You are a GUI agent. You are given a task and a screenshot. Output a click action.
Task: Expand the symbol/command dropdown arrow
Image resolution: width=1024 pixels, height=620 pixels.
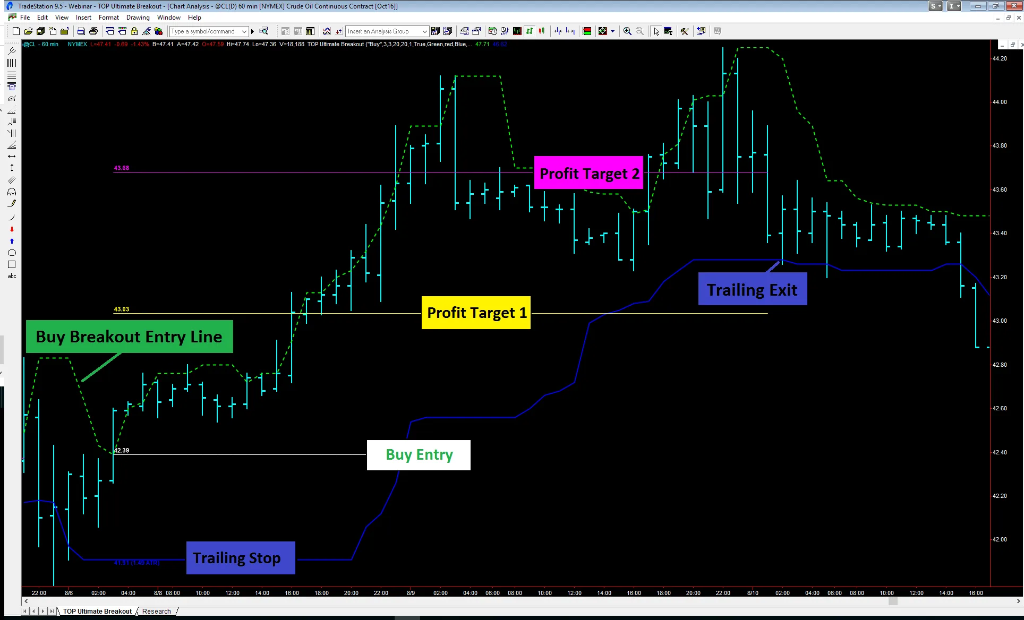coord(244,31)
